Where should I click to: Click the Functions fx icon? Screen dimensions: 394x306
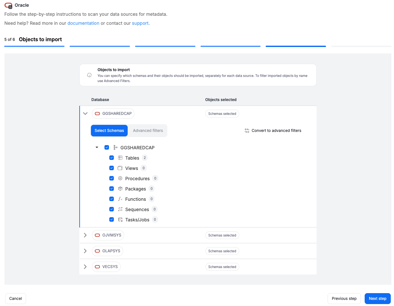point(120,199)
